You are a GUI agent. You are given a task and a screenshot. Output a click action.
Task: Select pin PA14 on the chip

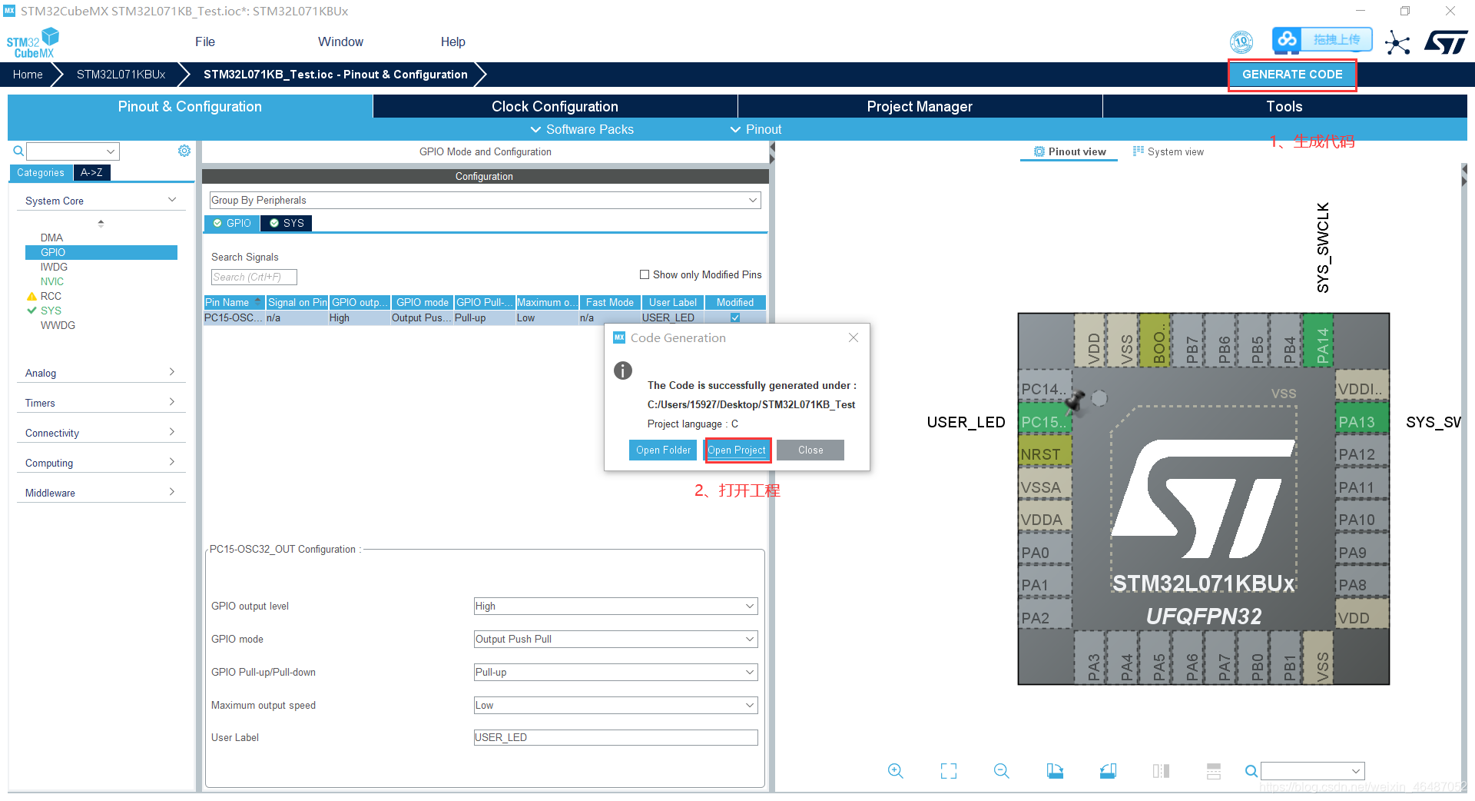[1318, 339]
